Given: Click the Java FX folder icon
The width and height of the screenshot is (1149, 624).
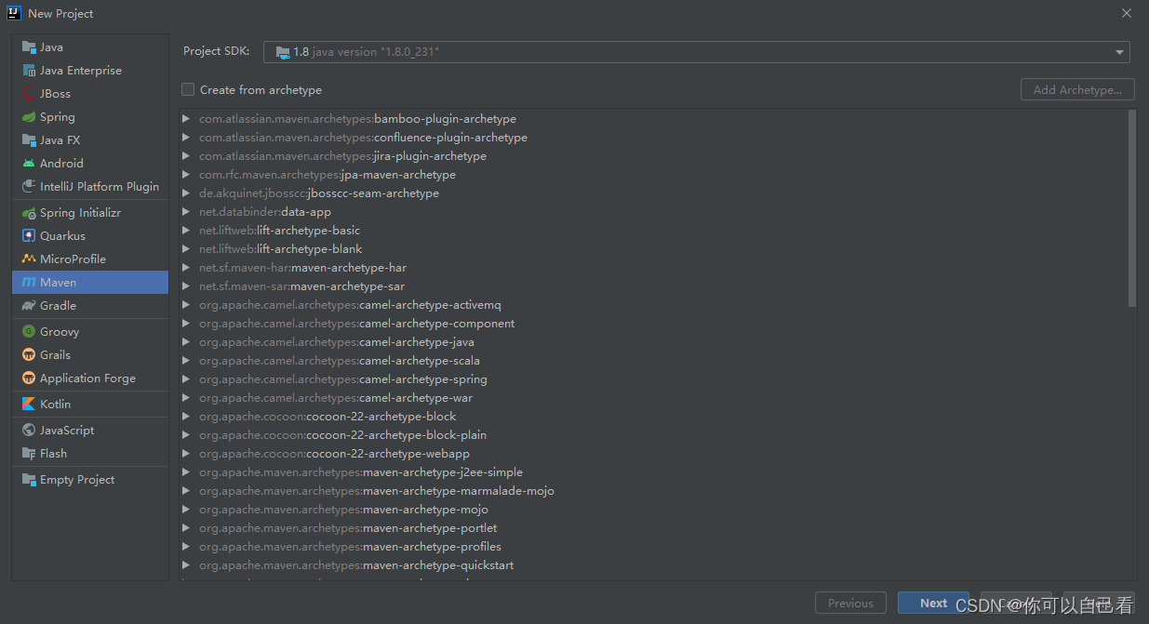Looking at the screenshot, I should [x=29, y=140].
